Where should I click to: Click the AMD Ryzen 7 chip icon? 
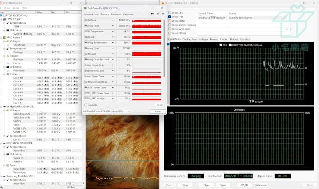(x=4, y=38)
